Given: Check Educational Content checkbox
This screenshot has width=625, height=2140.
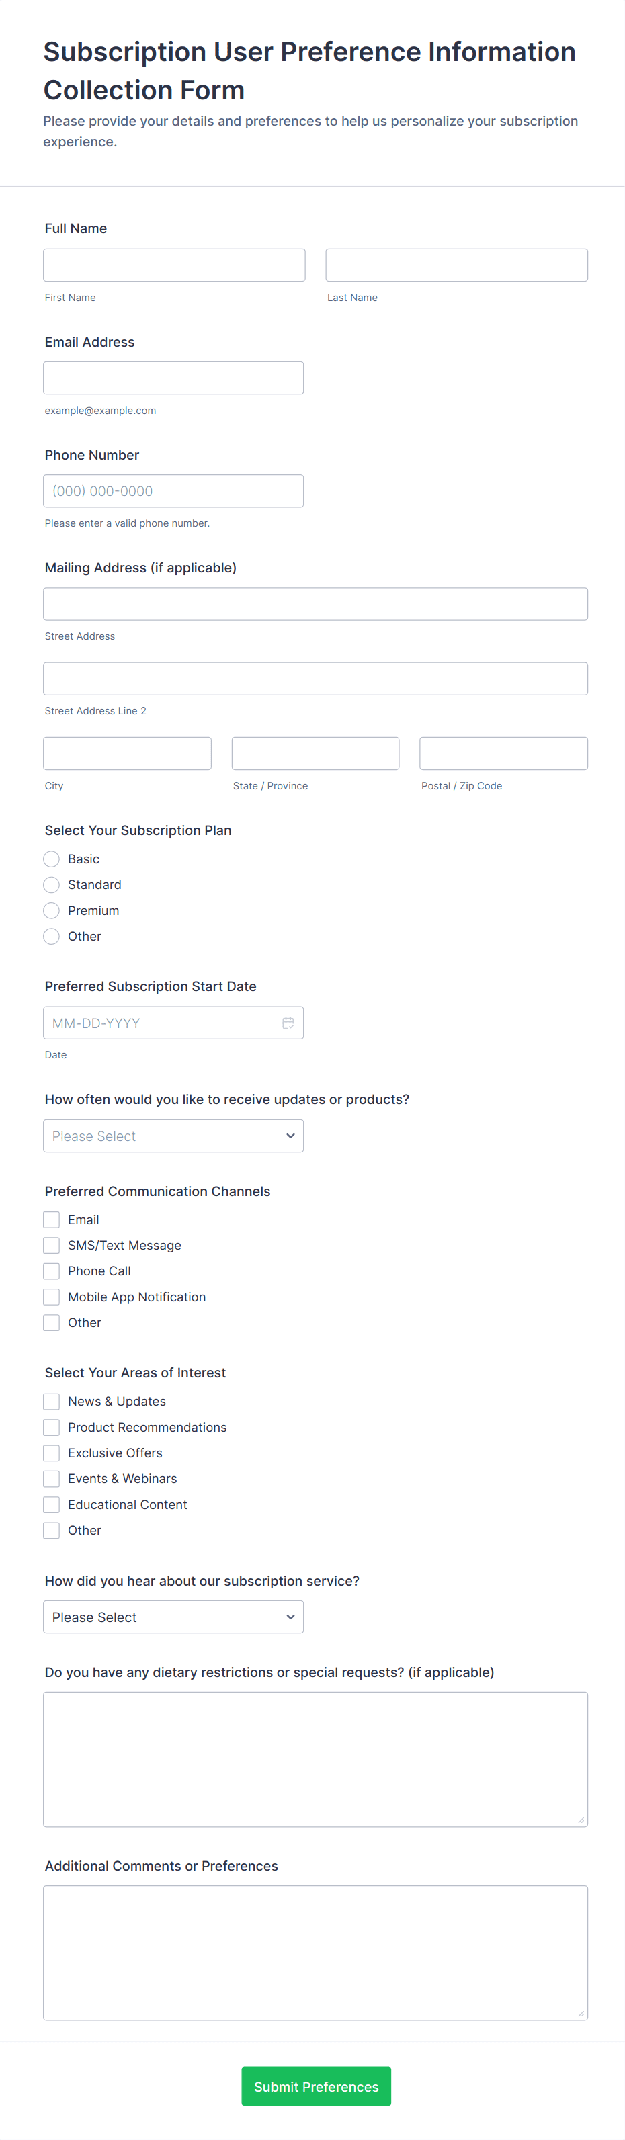Looking at the screenshot, I should click(52, 1504).
